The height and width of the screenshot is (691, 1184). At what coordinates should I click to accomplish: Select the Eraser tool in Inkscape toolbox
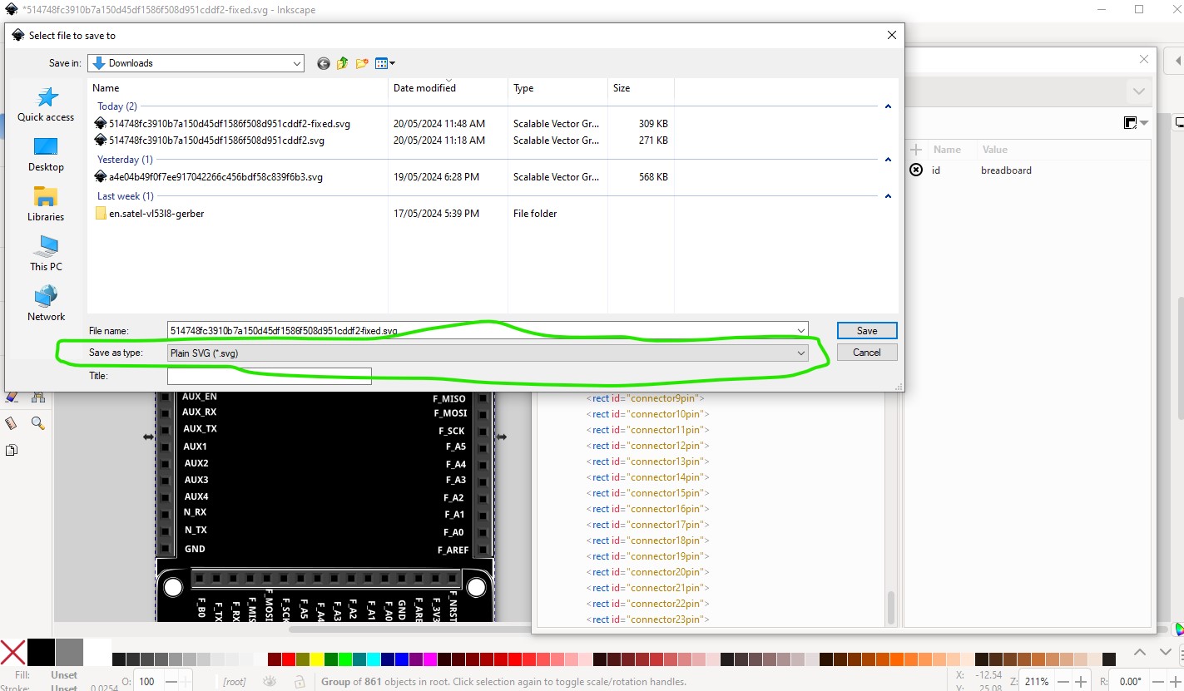click(12, 398)
